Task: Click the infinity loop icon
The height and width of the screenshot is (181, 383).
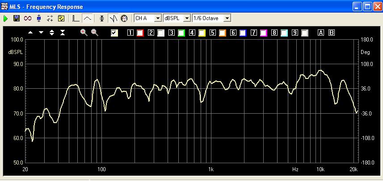Action: [28, 18]
